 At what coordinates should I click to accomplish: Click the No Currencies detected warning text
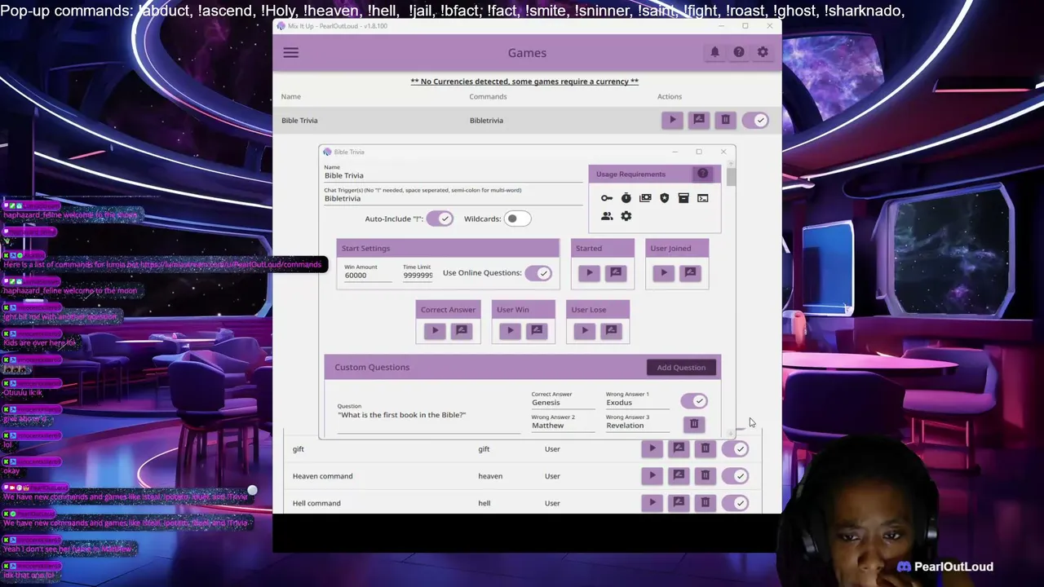pyautogui.click(x=524, y=82)
